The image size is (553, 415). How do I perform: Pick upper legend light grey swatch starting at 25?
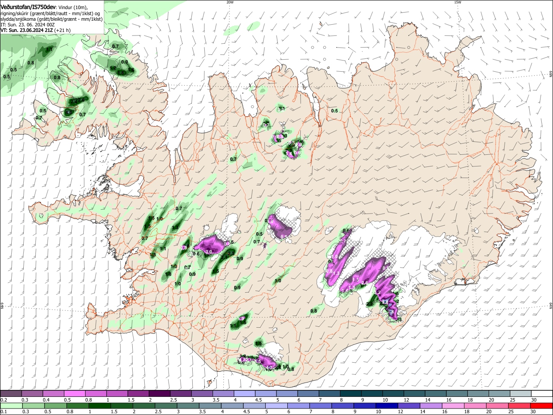point(521,394)
